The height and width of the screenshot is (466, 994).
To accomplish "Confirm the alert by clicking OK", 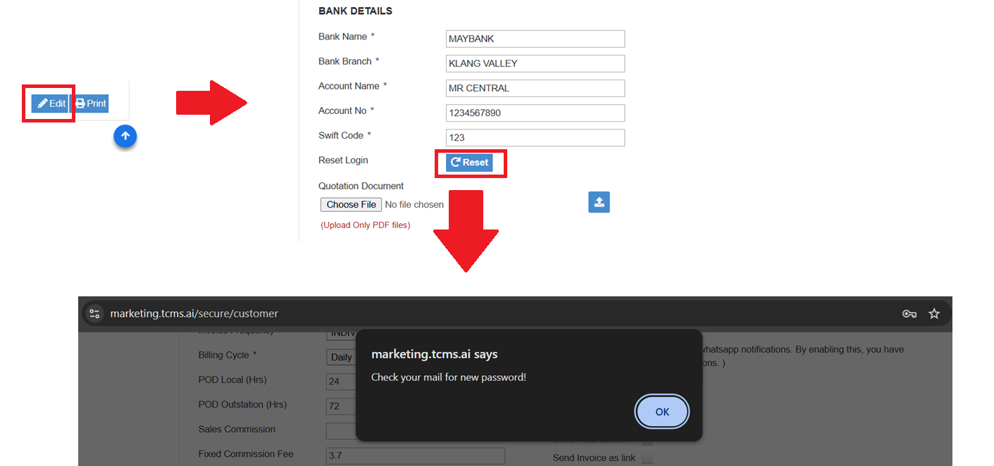I will 662,412.
